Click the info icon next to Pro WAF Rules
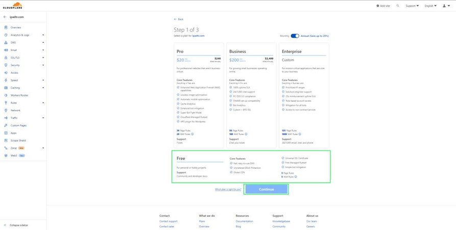Viewport: 456px width, 230px height. pos(193,134)
